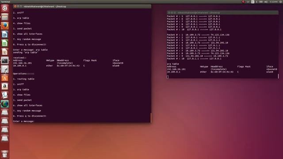The height and width of the screenshot is (159, 283).
Task: Open Ubuntu Software Center from dock
Action: click(x=5, y=78)
